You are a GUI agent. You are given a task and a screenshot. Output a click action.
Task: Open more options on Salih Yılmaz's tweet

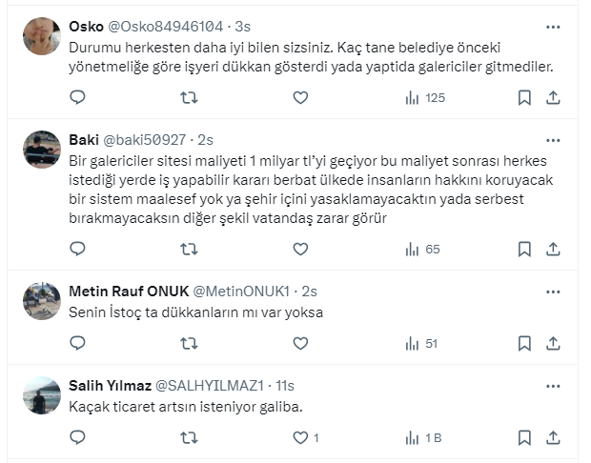pyautogui.click(x=554, y=385)
